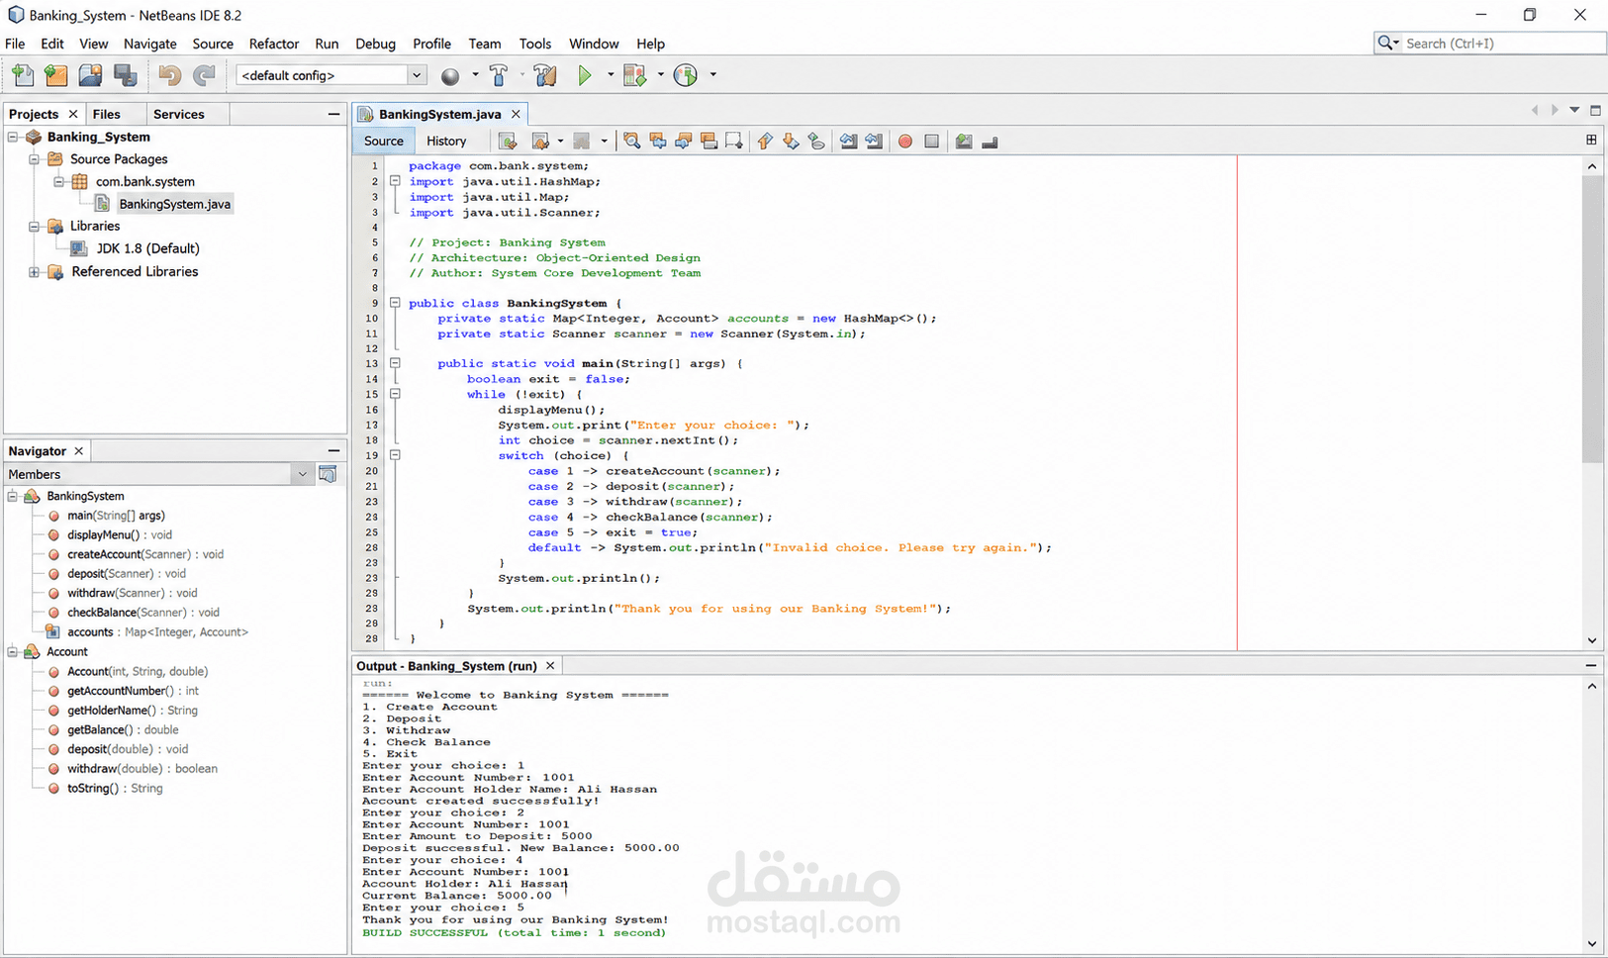
Task: Switch to the Services tab
Action: click(179, 114)
